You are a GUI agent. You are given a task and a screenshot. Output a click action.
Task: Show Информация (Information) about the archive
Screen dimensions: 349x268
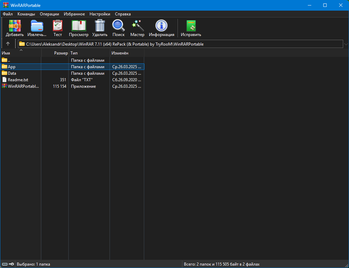click(161, 28)
